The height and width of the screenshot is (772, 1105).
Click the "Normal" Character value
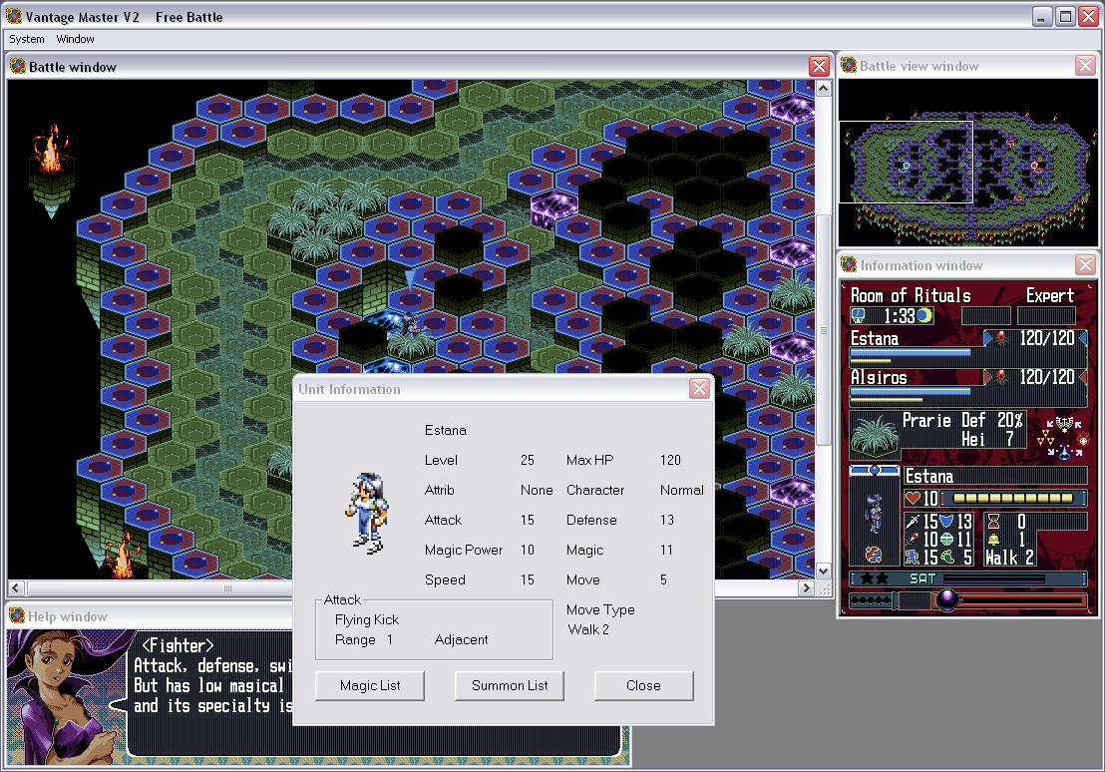pyautogui.click(x=681, y=490)
